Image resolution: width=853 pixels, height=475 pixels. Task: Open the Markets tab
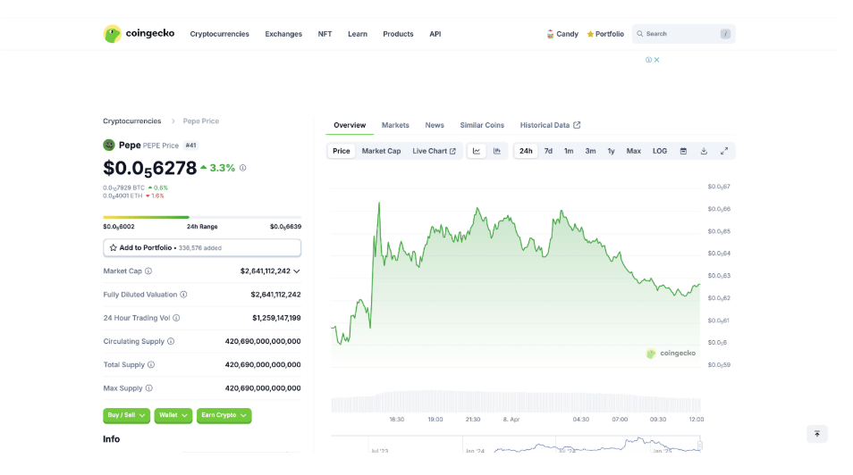[x=395, y=125]
